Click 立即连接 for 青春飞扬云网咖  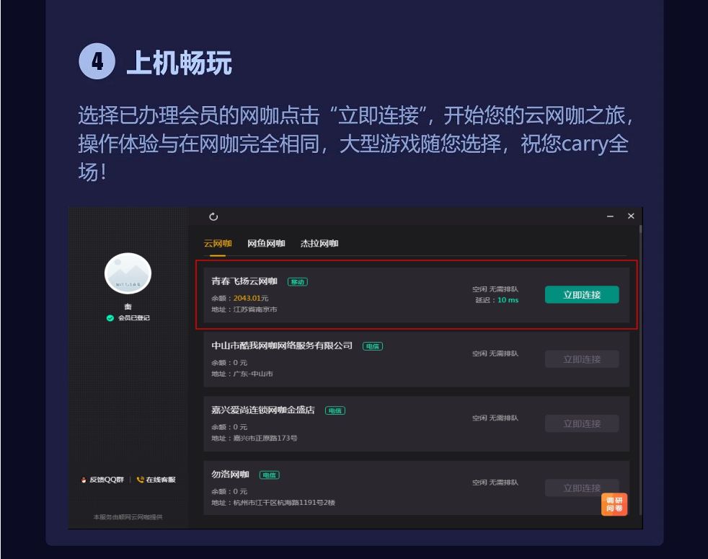(582, 294)
